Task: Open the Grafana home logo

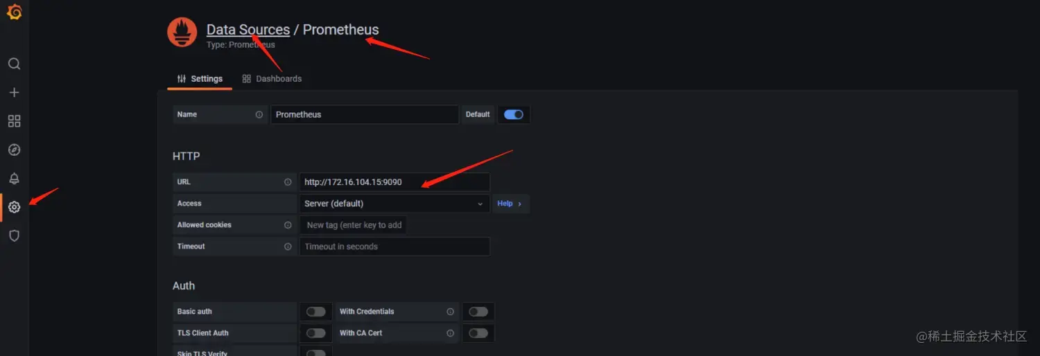Action: pyautogui.click(x=14, y=12)
